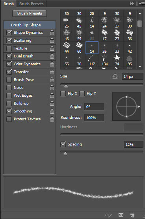Collapse the panel with the double-arrow icon
This screenshot has width=145, height=219.
coord(132,4)
